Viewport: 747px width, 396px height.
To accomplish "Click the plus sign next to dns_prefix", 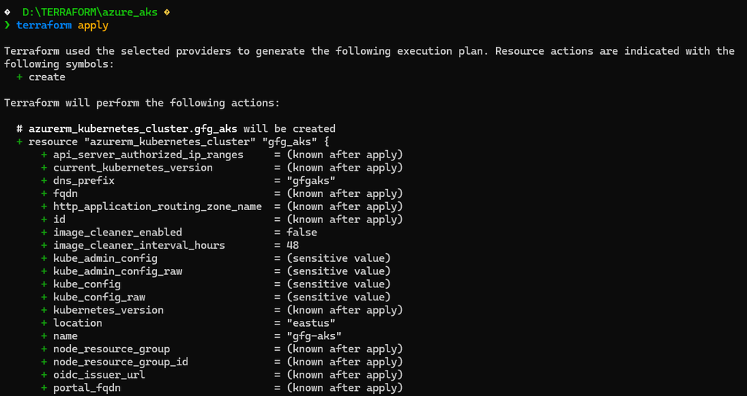I will point(44,181).
